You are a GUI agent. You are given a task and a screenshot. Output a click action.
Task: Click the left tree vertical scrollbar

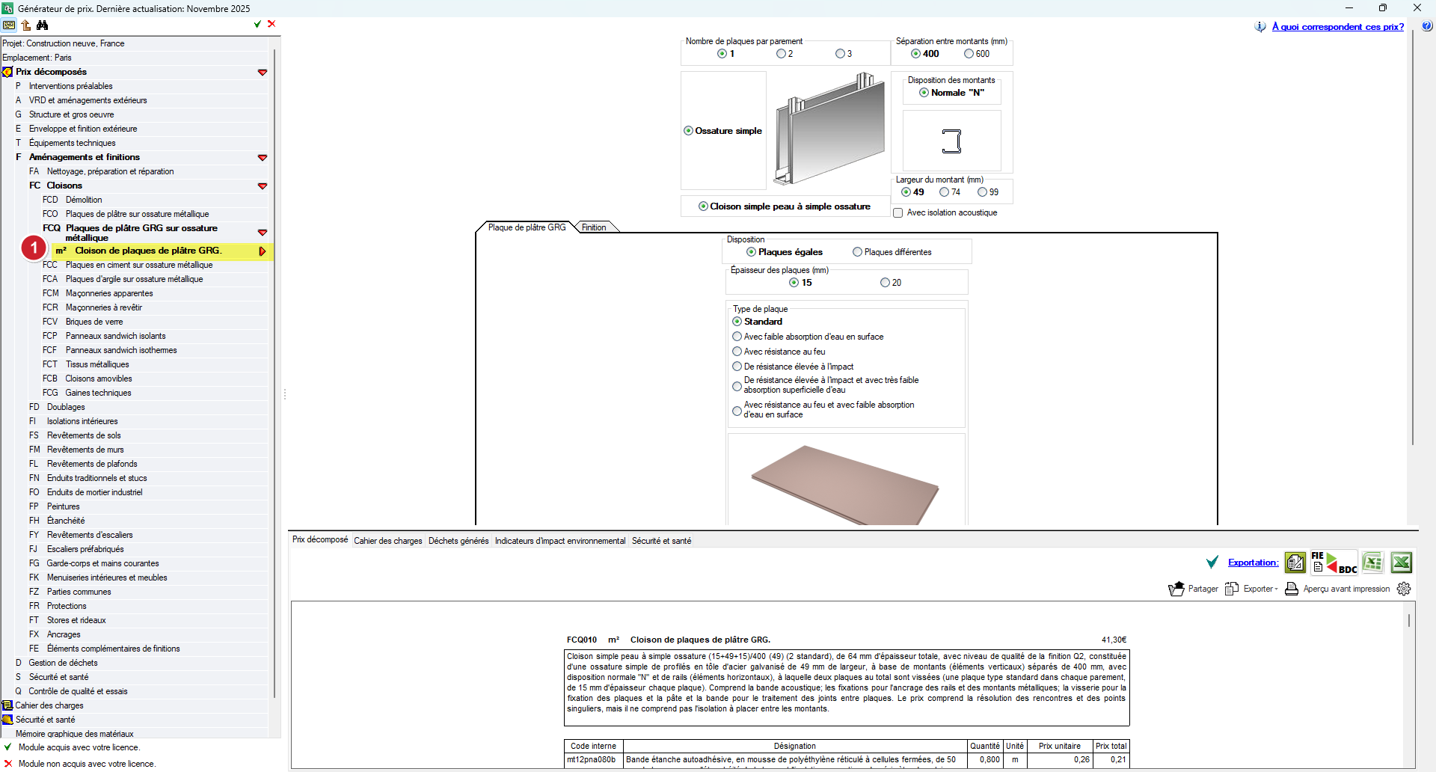(274, 374)
